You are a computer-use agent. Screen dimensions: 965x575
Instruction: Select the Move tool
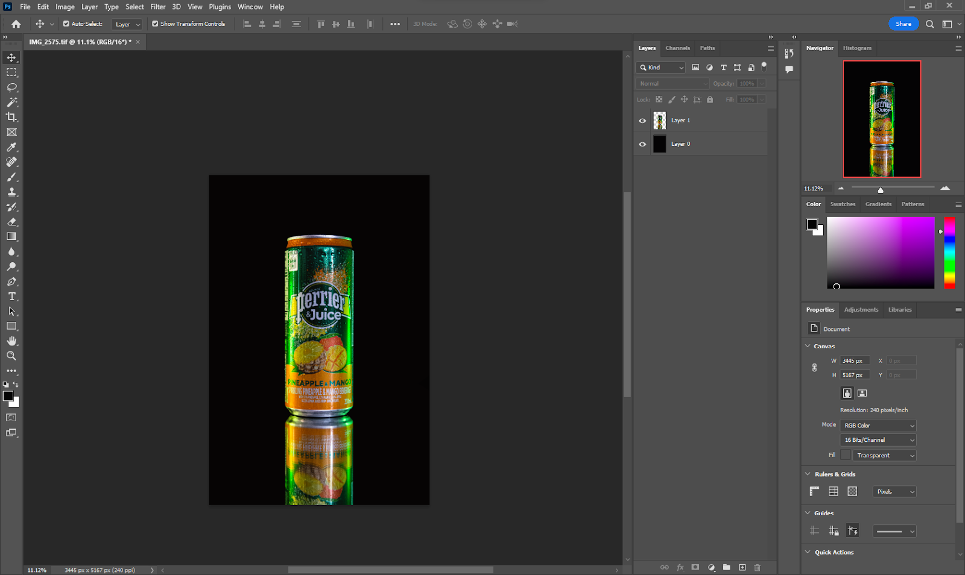tap(11, 57)
